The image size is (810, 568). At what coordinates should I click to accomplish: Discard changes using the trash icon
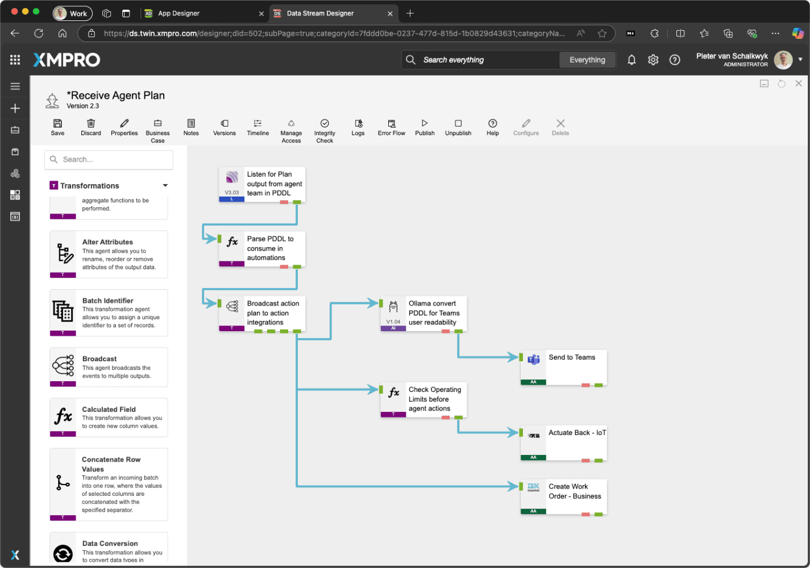(x=90, y=127)
